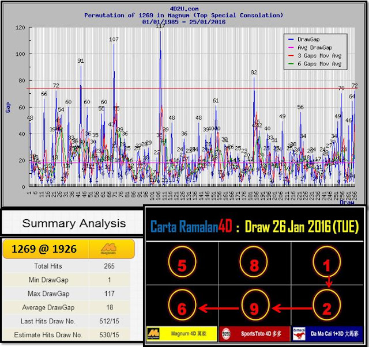Click the 70 peak label near chart end
The height and width of the screenshot is (347, 369).
(341, 88)
